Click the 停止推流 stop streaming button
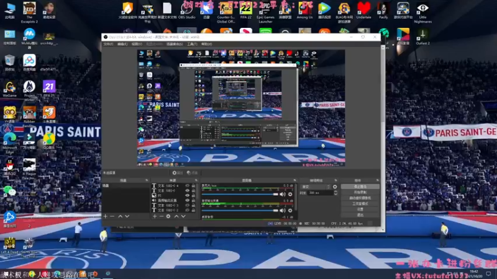The image size is (497, 279). click(x=360, y=187)
